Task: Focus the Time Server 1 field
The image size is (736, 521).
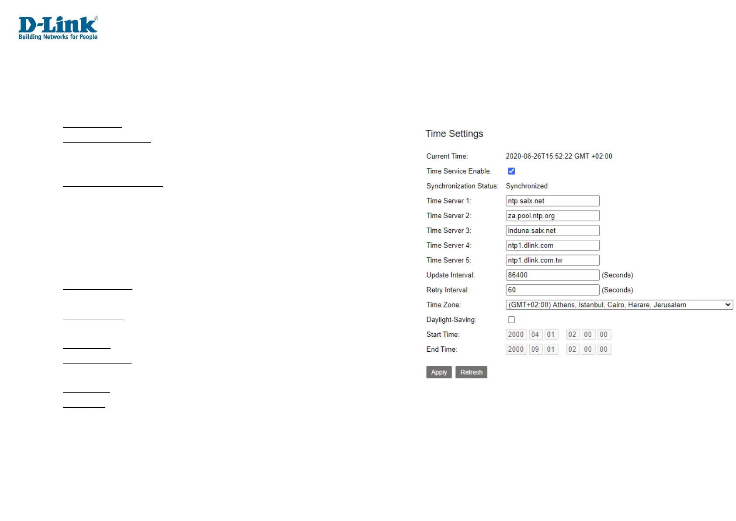Action: [x=552, y=201]
